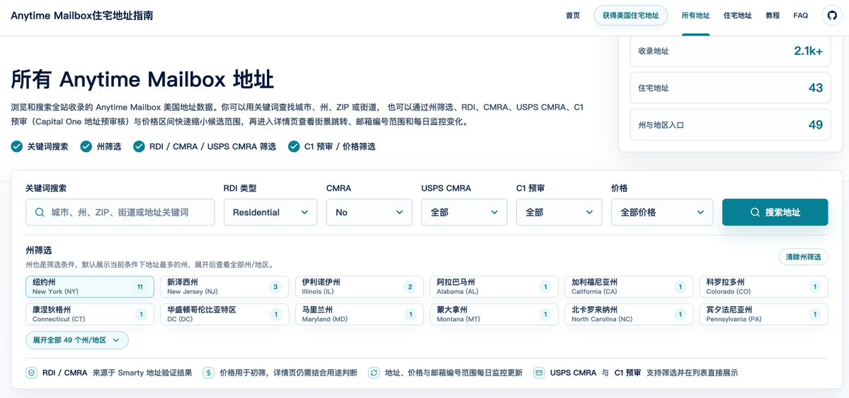Image resolution: width=849 pixels, height=398 pixels.
Task: Select the 科罗拉多州 Colorado filter chip
Action: pyautogui.click(x=764, y=286)
